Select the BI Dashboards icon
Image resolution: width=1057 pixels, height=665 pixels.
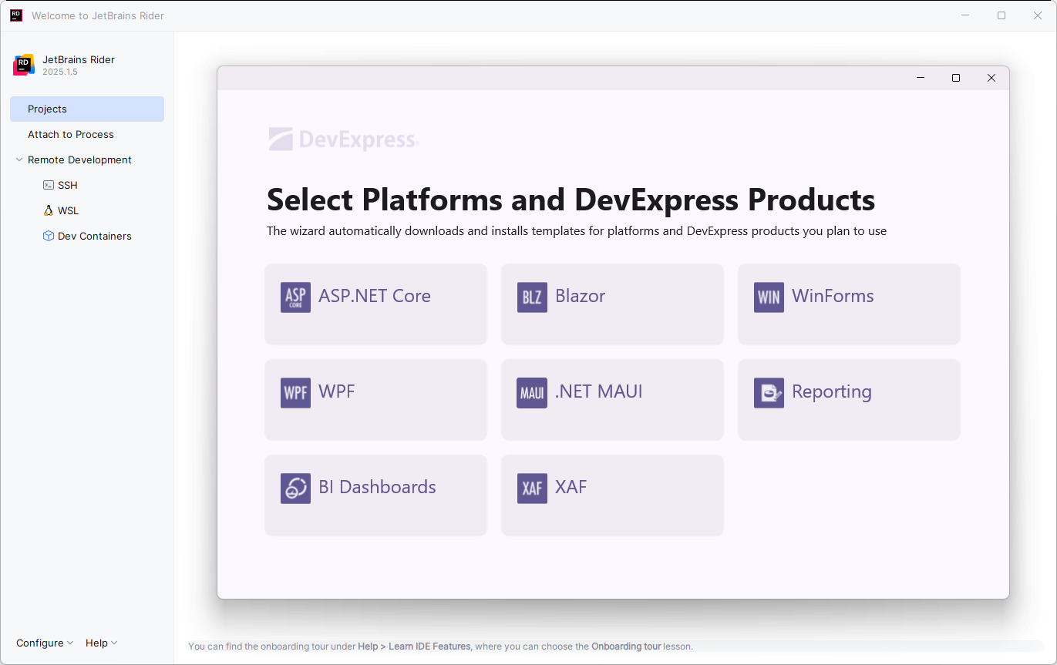click(295, 488)
